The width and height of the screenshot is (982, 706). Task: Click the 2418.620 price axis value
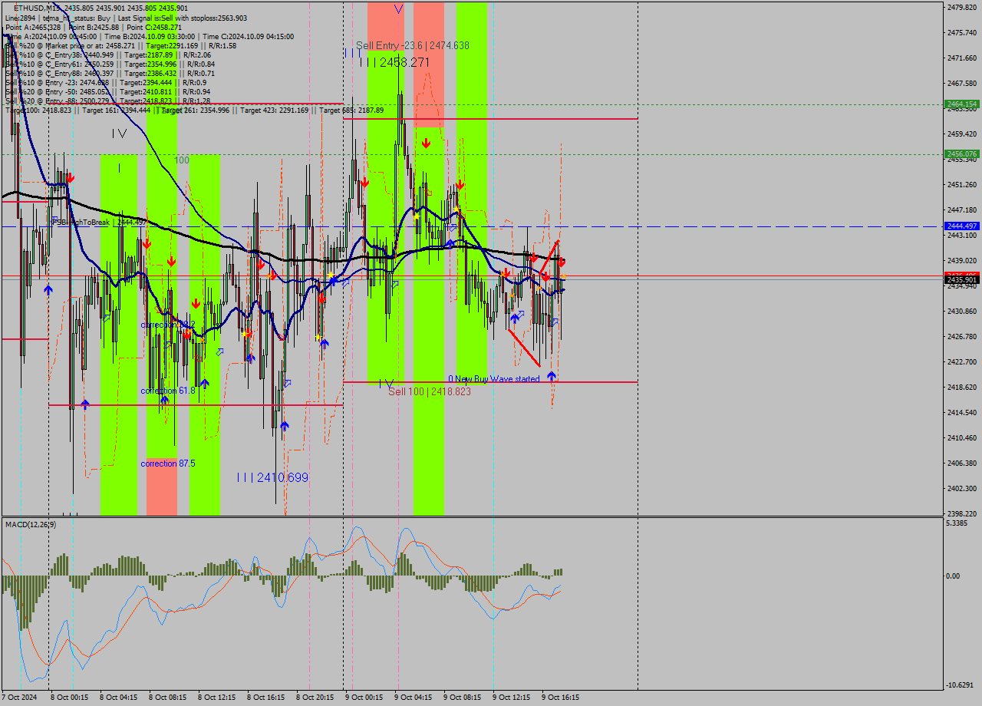tap(962, 387)
